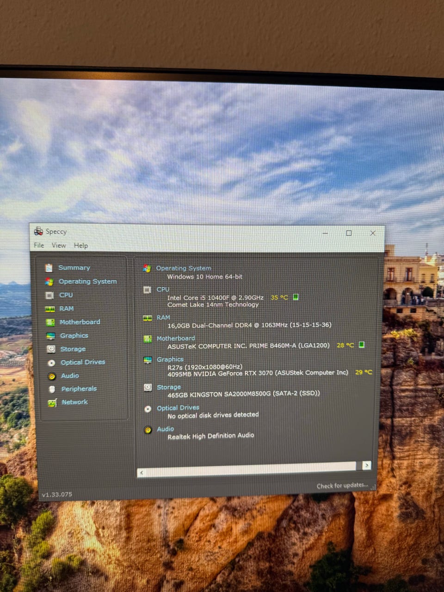Click the Storage drive icon in summary pane
The image size is (444, 592).
pos(148,388)
